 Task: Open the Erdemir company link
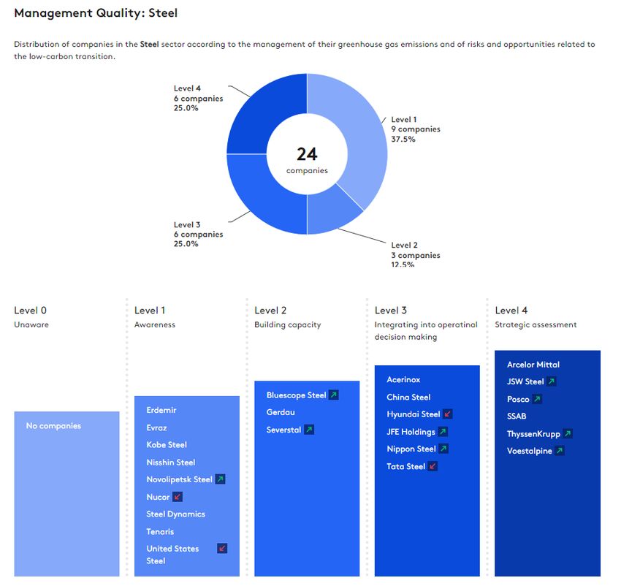[161, 410]
